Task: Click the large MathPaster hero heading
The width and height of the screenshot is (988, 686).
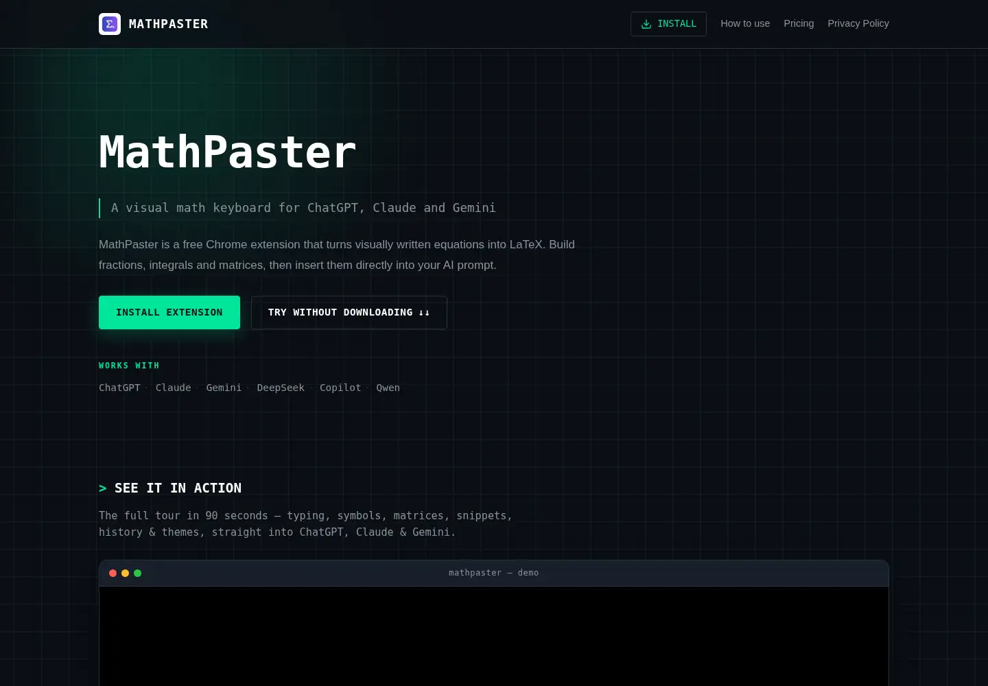Action: (228, 152)
